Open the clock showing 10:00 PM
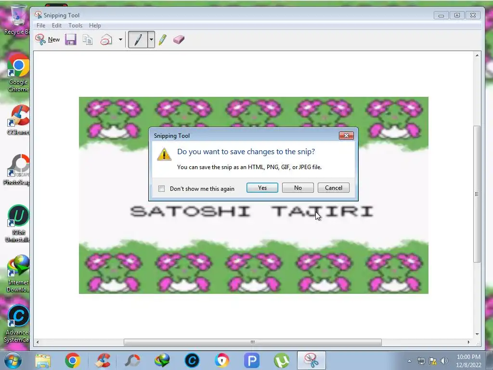The width and height of the screenshot is (493, 370). [468, 361]
